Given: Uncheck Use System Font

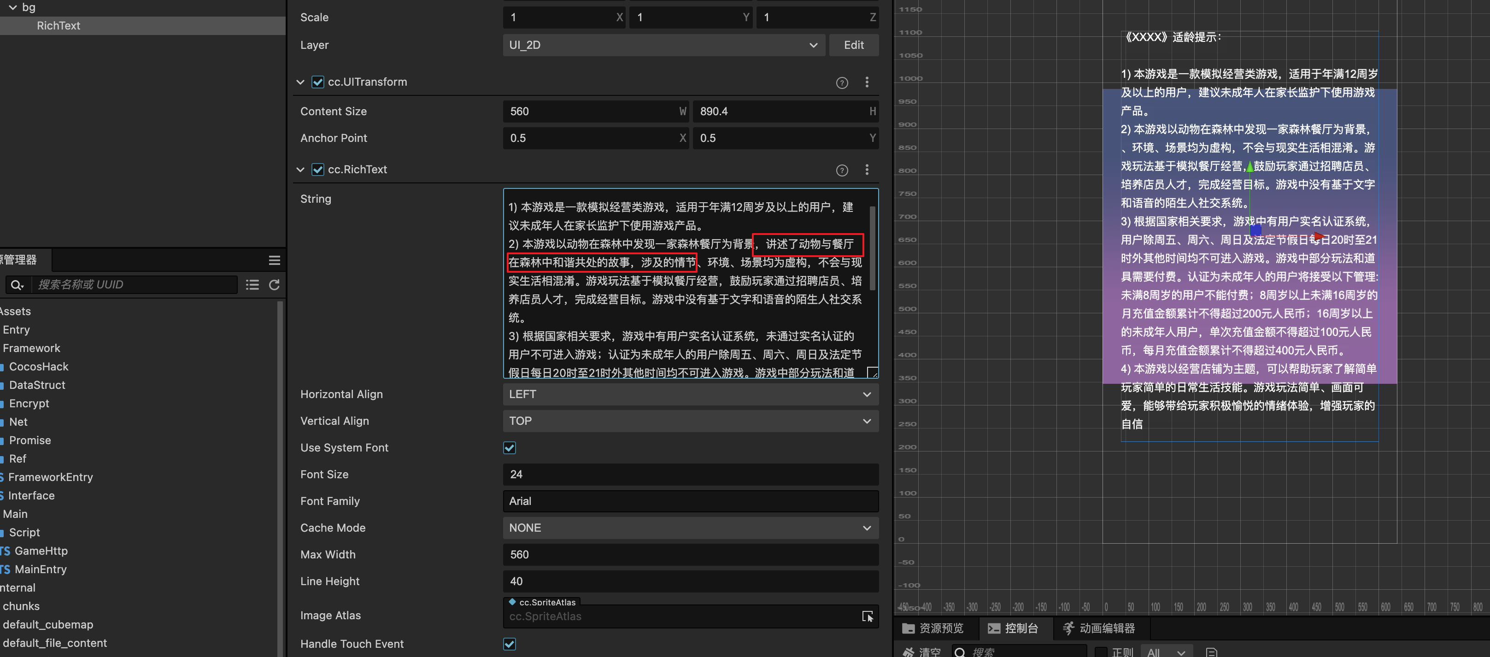Looking at the screenshot, I should coord(509,448).
